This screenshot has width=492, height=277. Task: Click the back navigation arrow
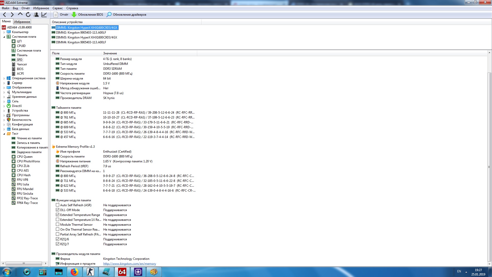[4, 15]
